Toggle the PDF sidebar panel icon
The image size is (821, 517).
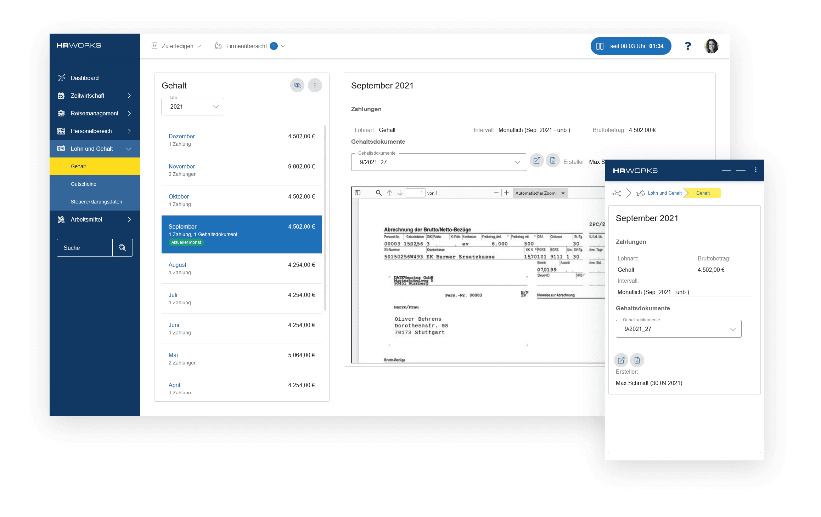358,193
